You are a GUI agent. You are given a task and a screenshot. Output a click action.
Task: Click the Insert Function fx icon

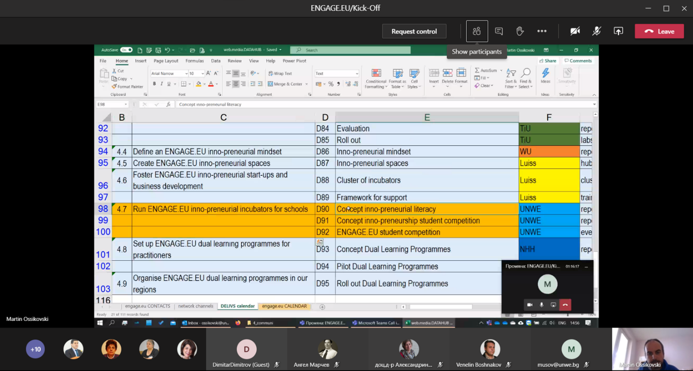click(168, 105)
